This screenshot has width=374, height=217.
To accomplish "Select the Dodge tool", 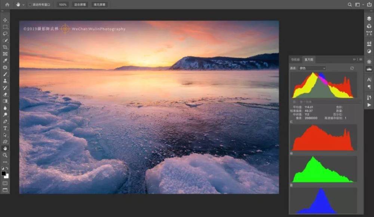I will tap(5, 114).
